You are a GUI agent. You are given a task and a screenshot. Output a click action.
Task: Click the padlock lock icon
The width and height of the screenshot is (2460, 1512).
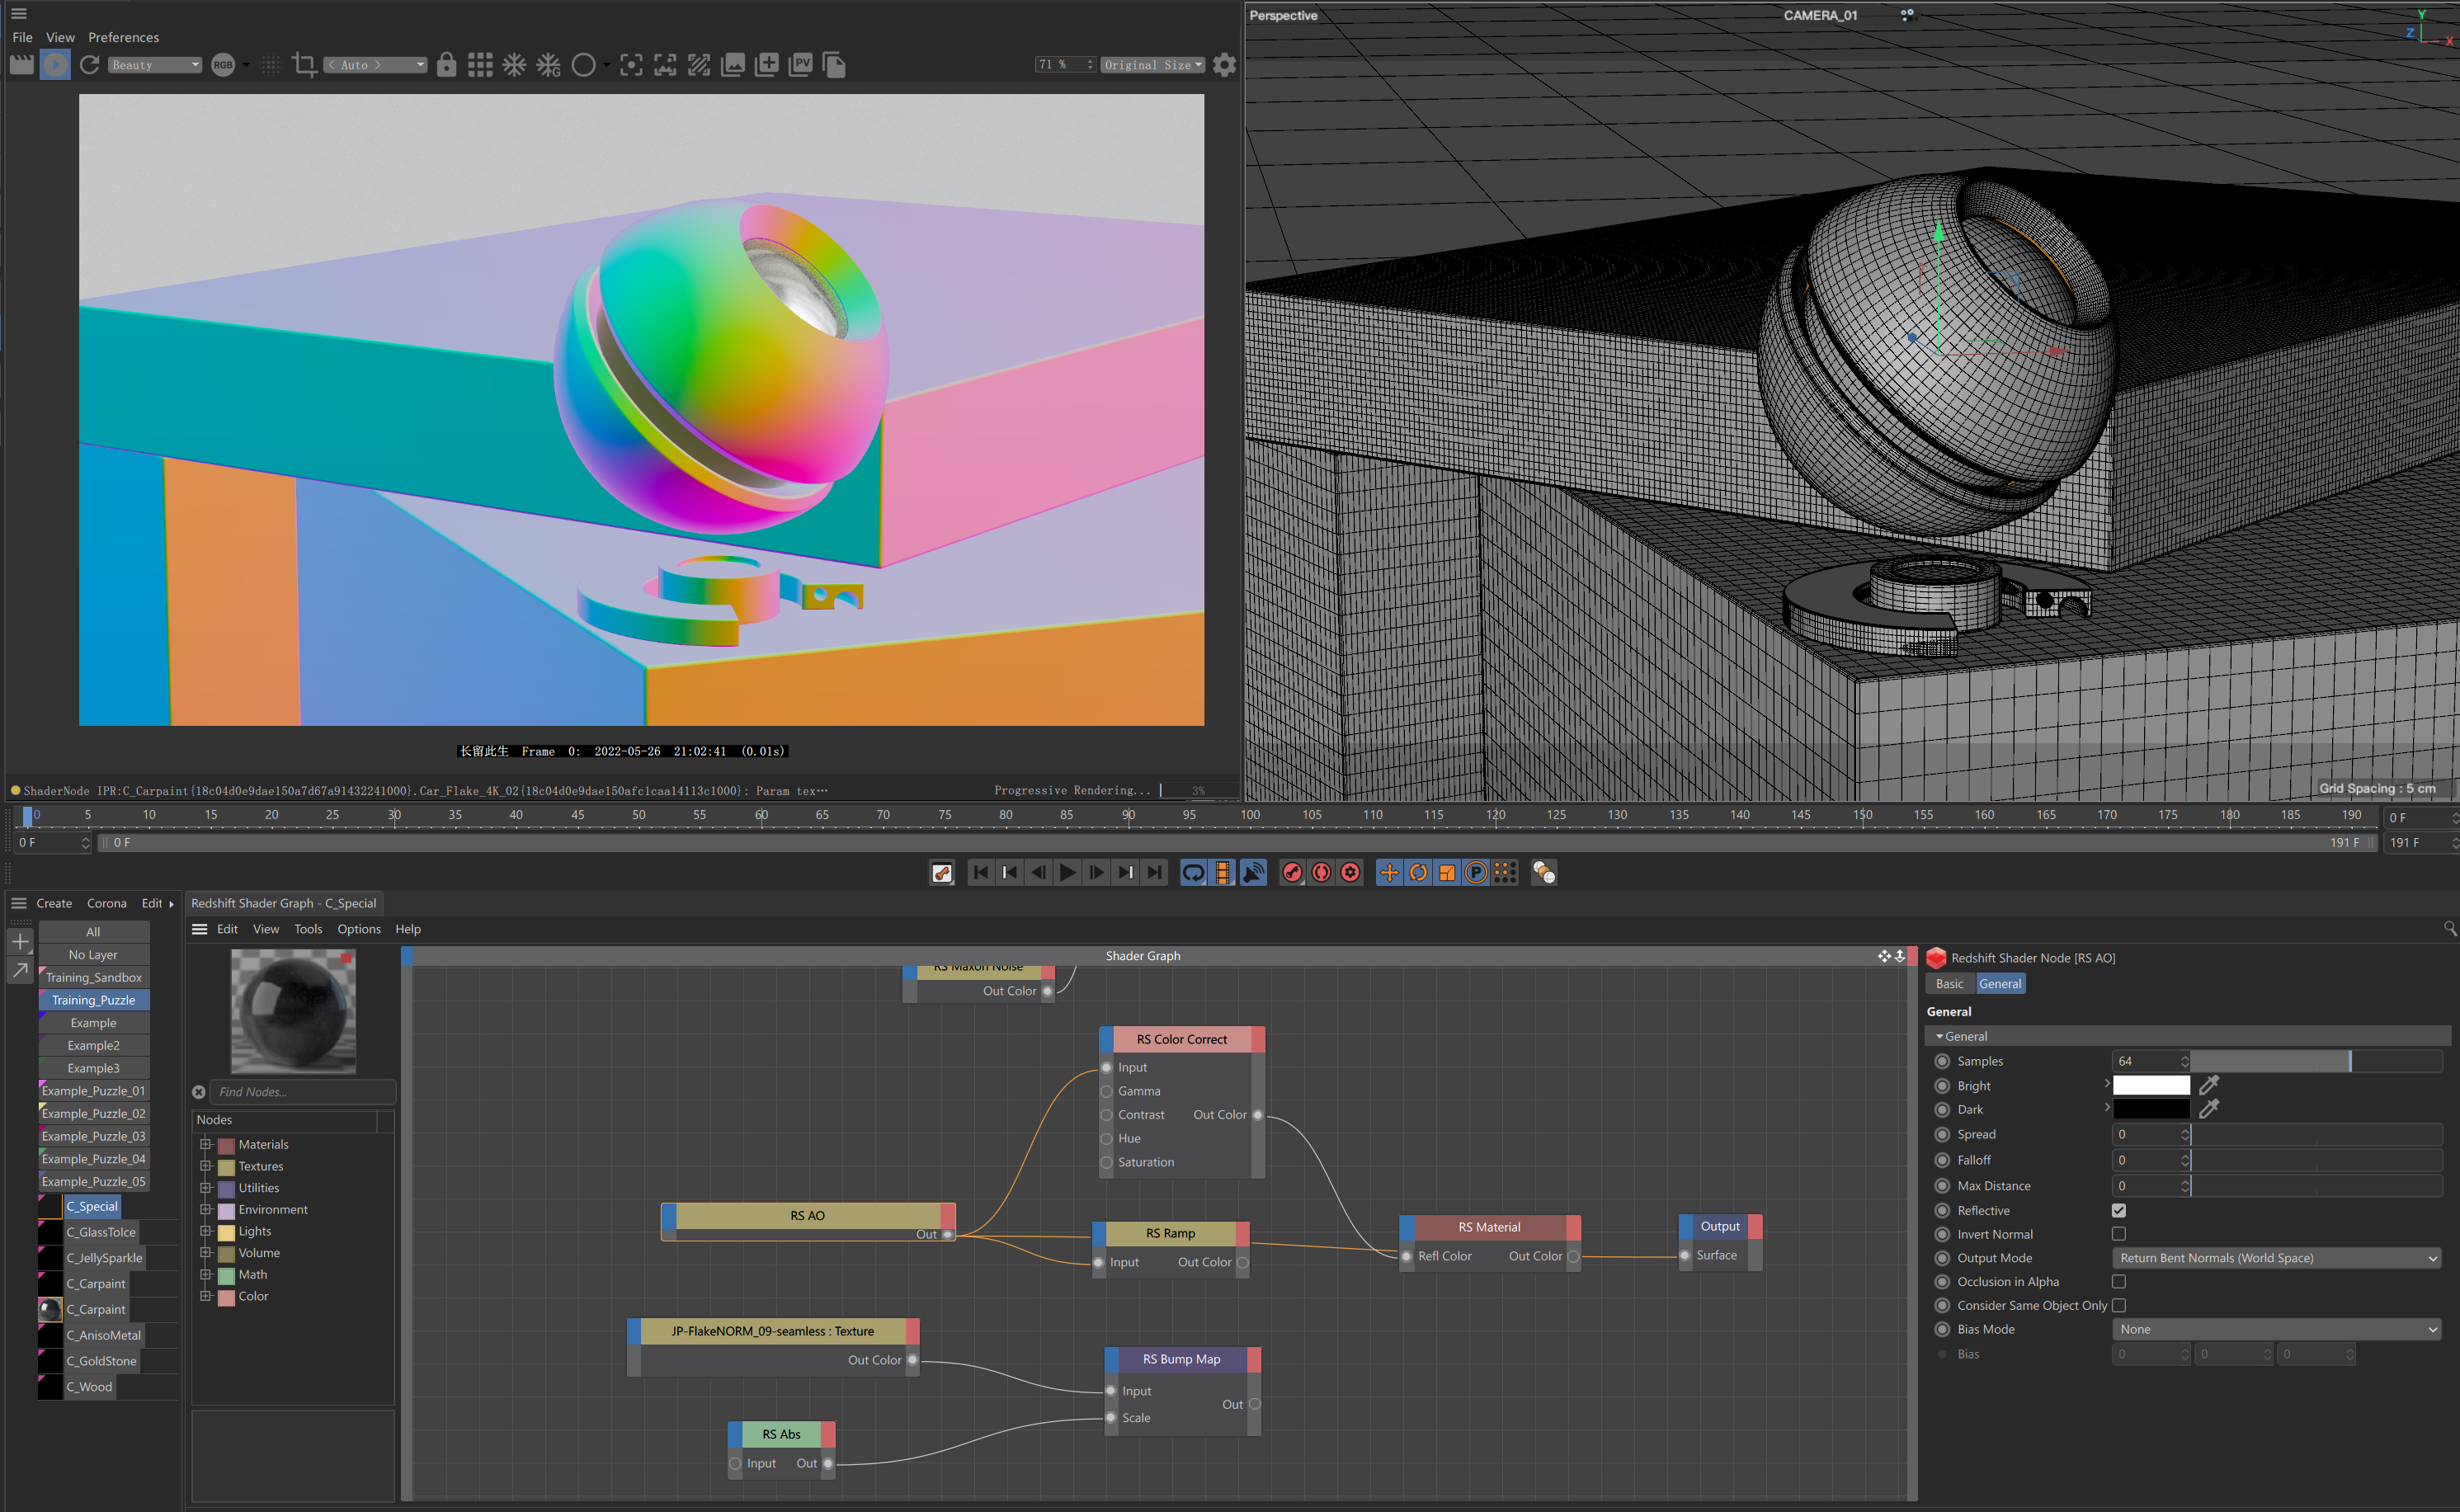pyautogui.click(x=447, y=65)
